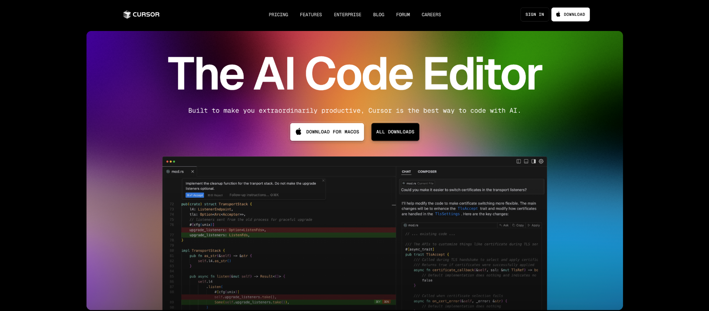Dismiss the inline prompt box
Screen dimensions: 709x311
[323, 181]
